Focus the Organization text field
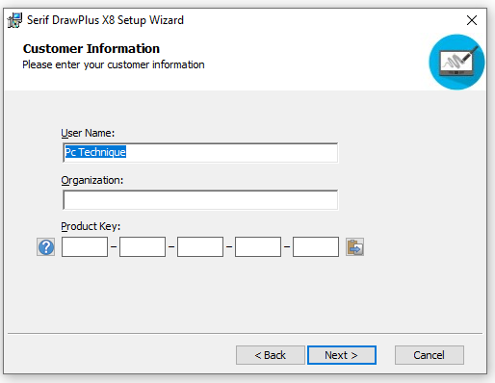This screenshot has height=383, width=495. click(x=200, y=200)
